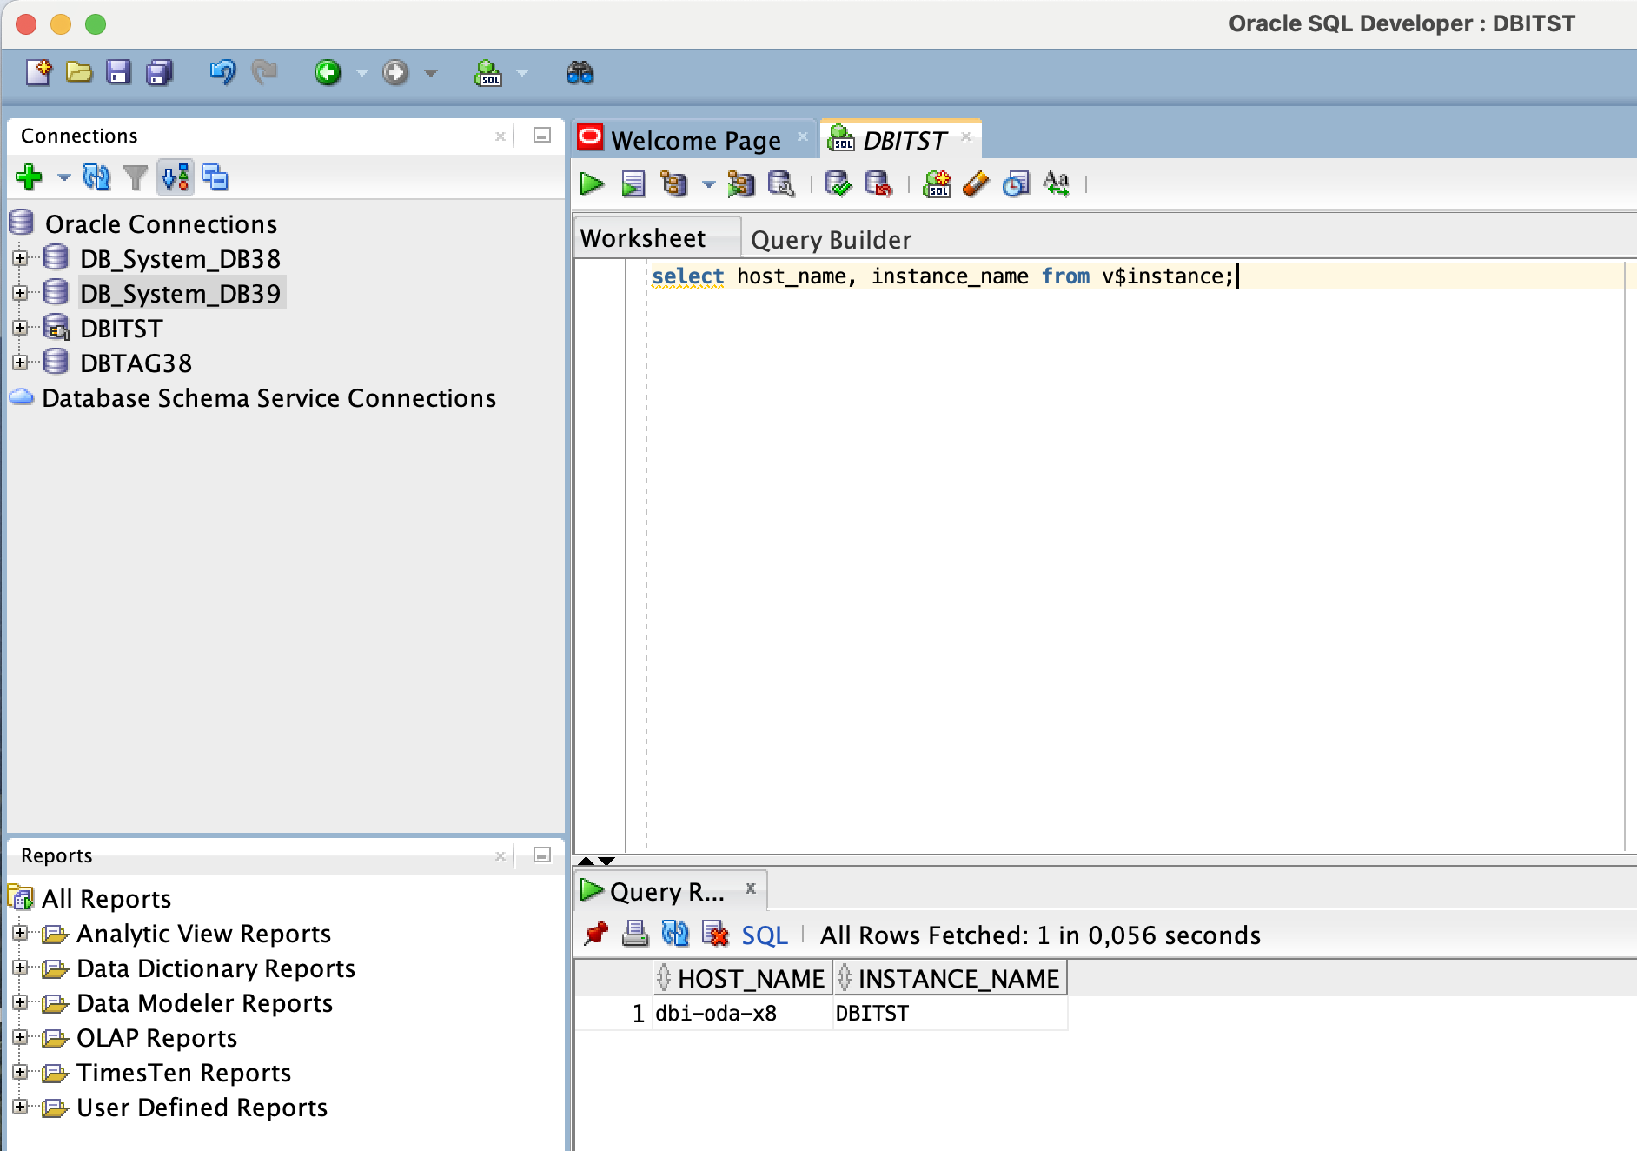Click the Save All icon
The width and height of the screenshot is (1637, 1151).
tap(160, 72)
